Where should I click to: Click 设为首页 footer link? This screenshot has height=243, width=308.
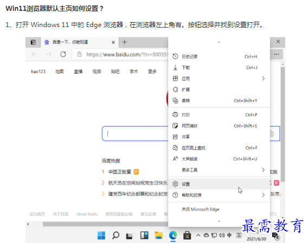[37, 214]
